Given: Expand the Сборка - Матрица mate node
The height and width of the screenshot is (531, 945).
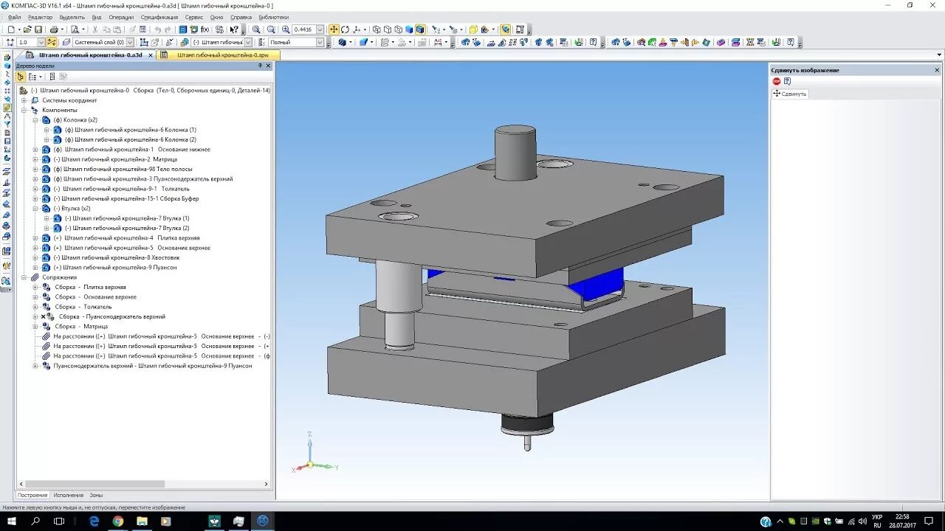Looking at the screenshot, I should pos(35,326).
